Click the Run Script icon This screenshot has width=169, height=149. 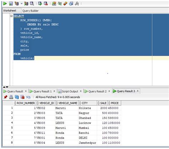pos(11,4)
